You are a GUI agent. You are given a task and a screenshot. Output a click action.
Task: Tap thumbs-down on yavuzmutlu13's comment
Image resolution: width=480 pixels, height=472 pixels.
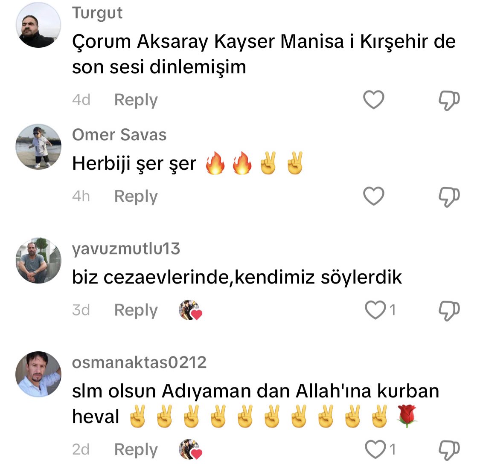point(449,311)
